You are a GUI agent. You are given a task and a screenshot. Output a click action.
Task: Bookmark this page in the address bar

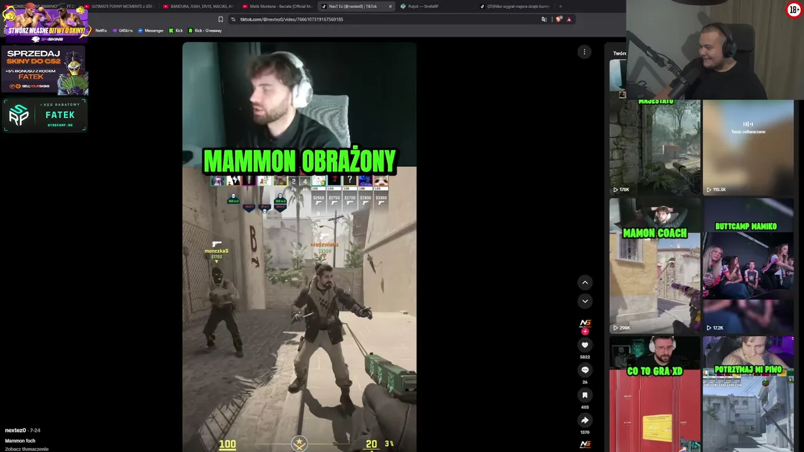pyautogui.click(x=220, y=19)
